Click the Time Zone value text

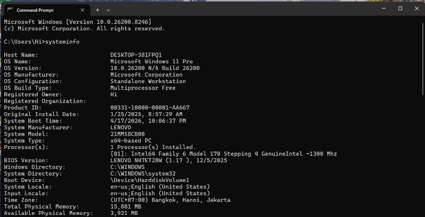coord(170,200)
